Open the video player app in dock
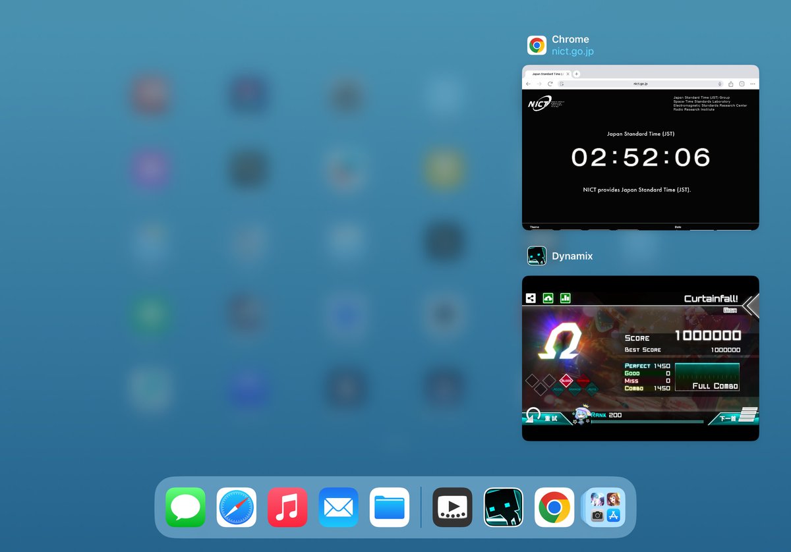 (452, 507)
